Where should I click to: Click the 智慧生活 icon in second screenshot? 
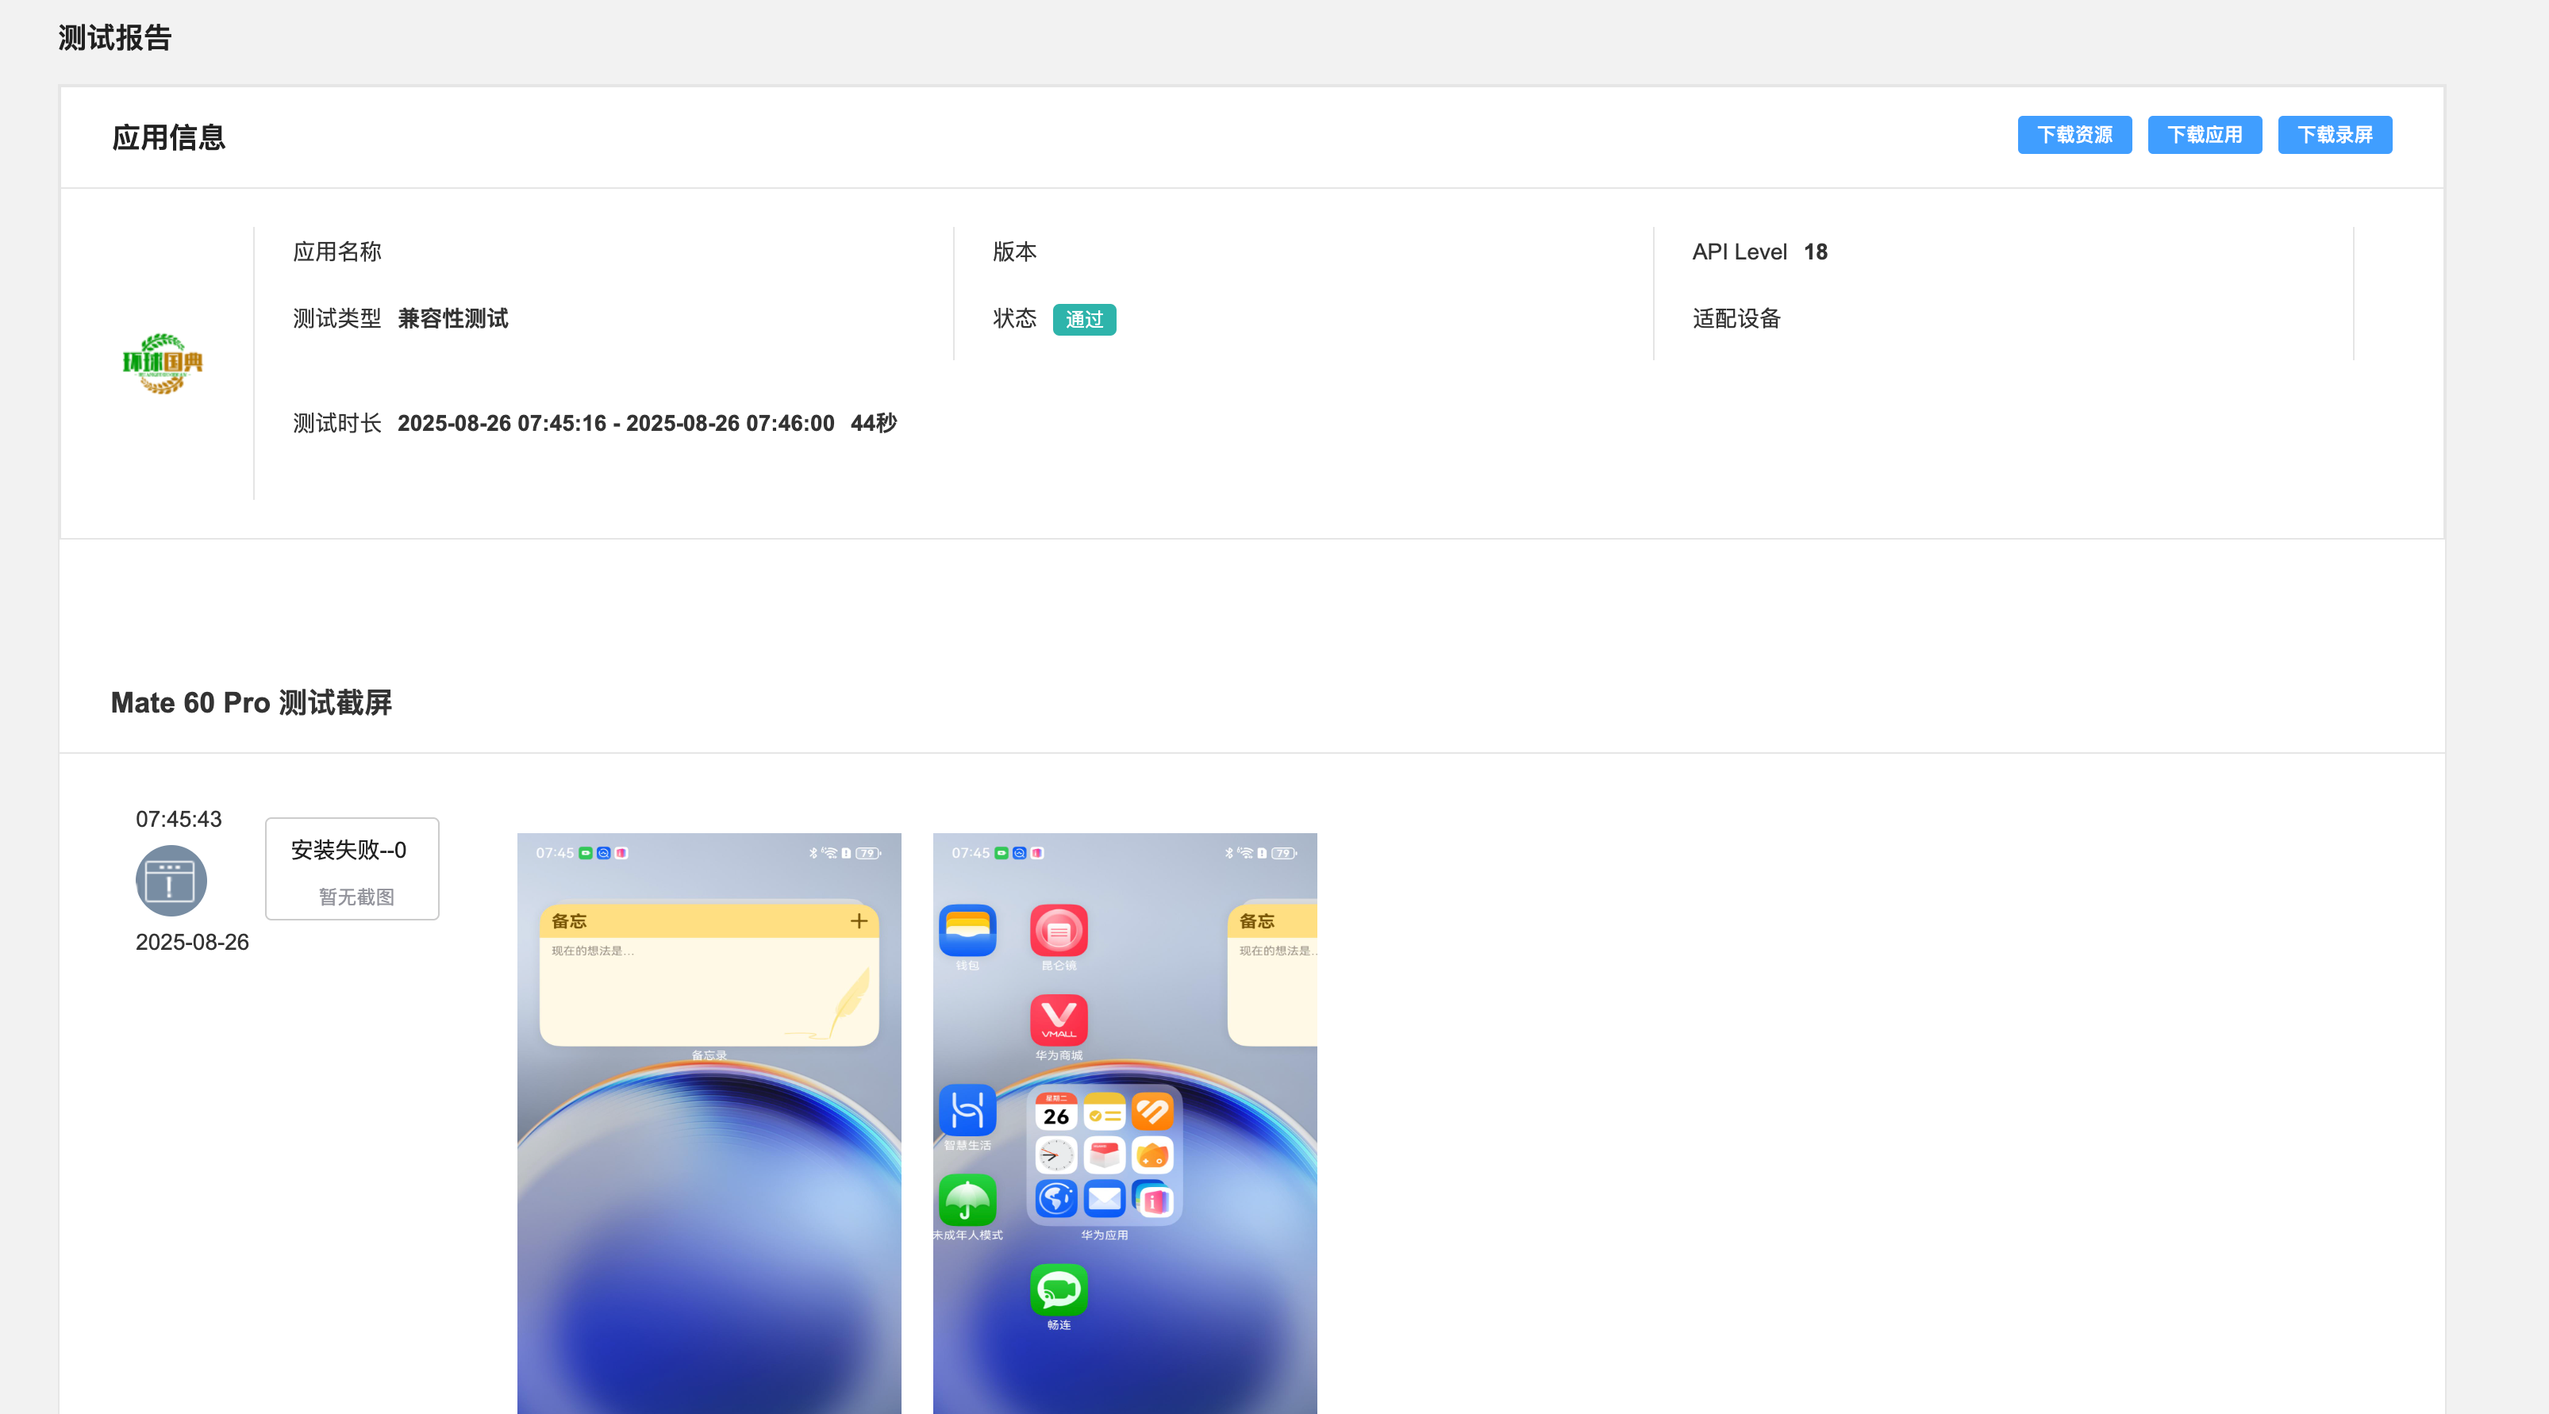tap(967, 1109)
